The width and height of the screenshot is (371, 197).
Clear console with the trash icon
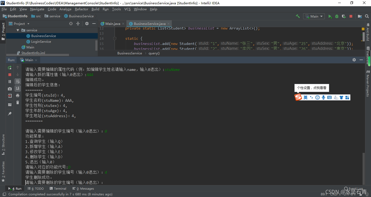18,102
